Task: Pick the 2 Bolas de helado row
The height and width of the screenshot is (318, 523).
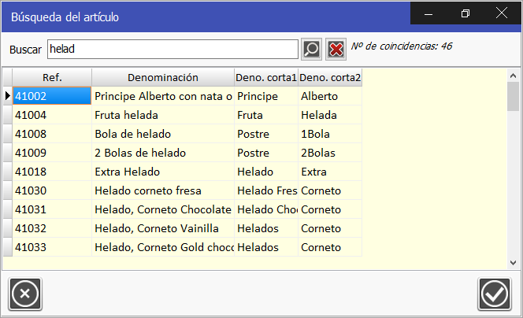Action: [162, 153]
